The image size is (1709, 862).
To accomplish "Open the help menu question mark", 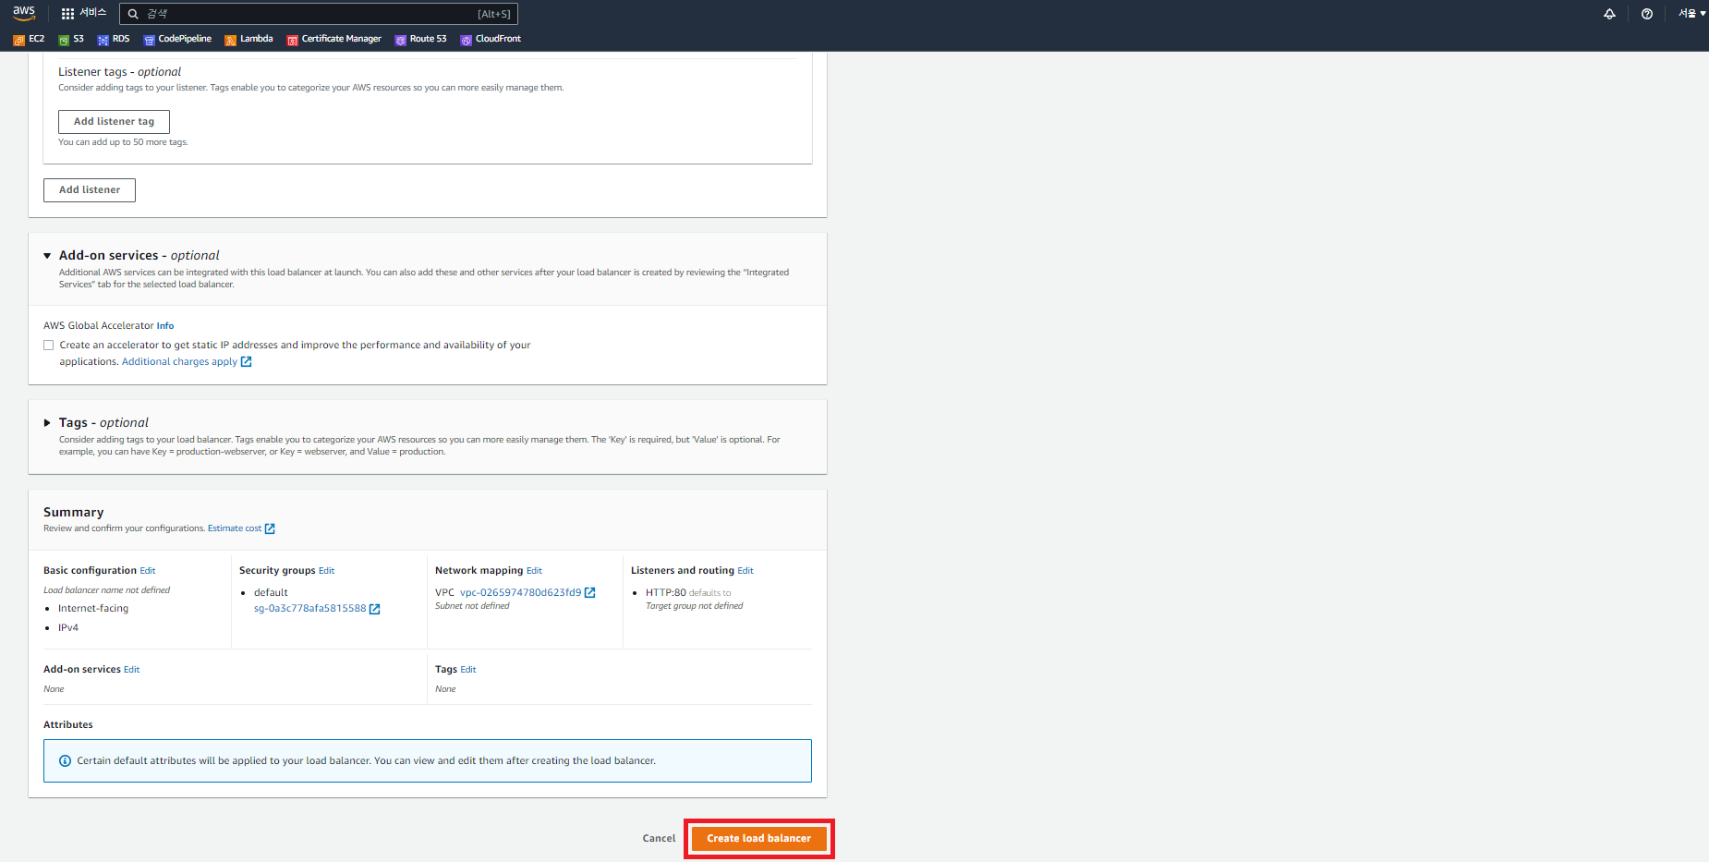I will (1647, 14).
